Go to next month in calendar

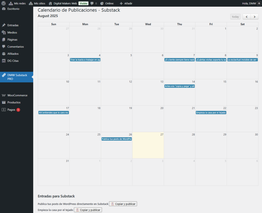254,17
